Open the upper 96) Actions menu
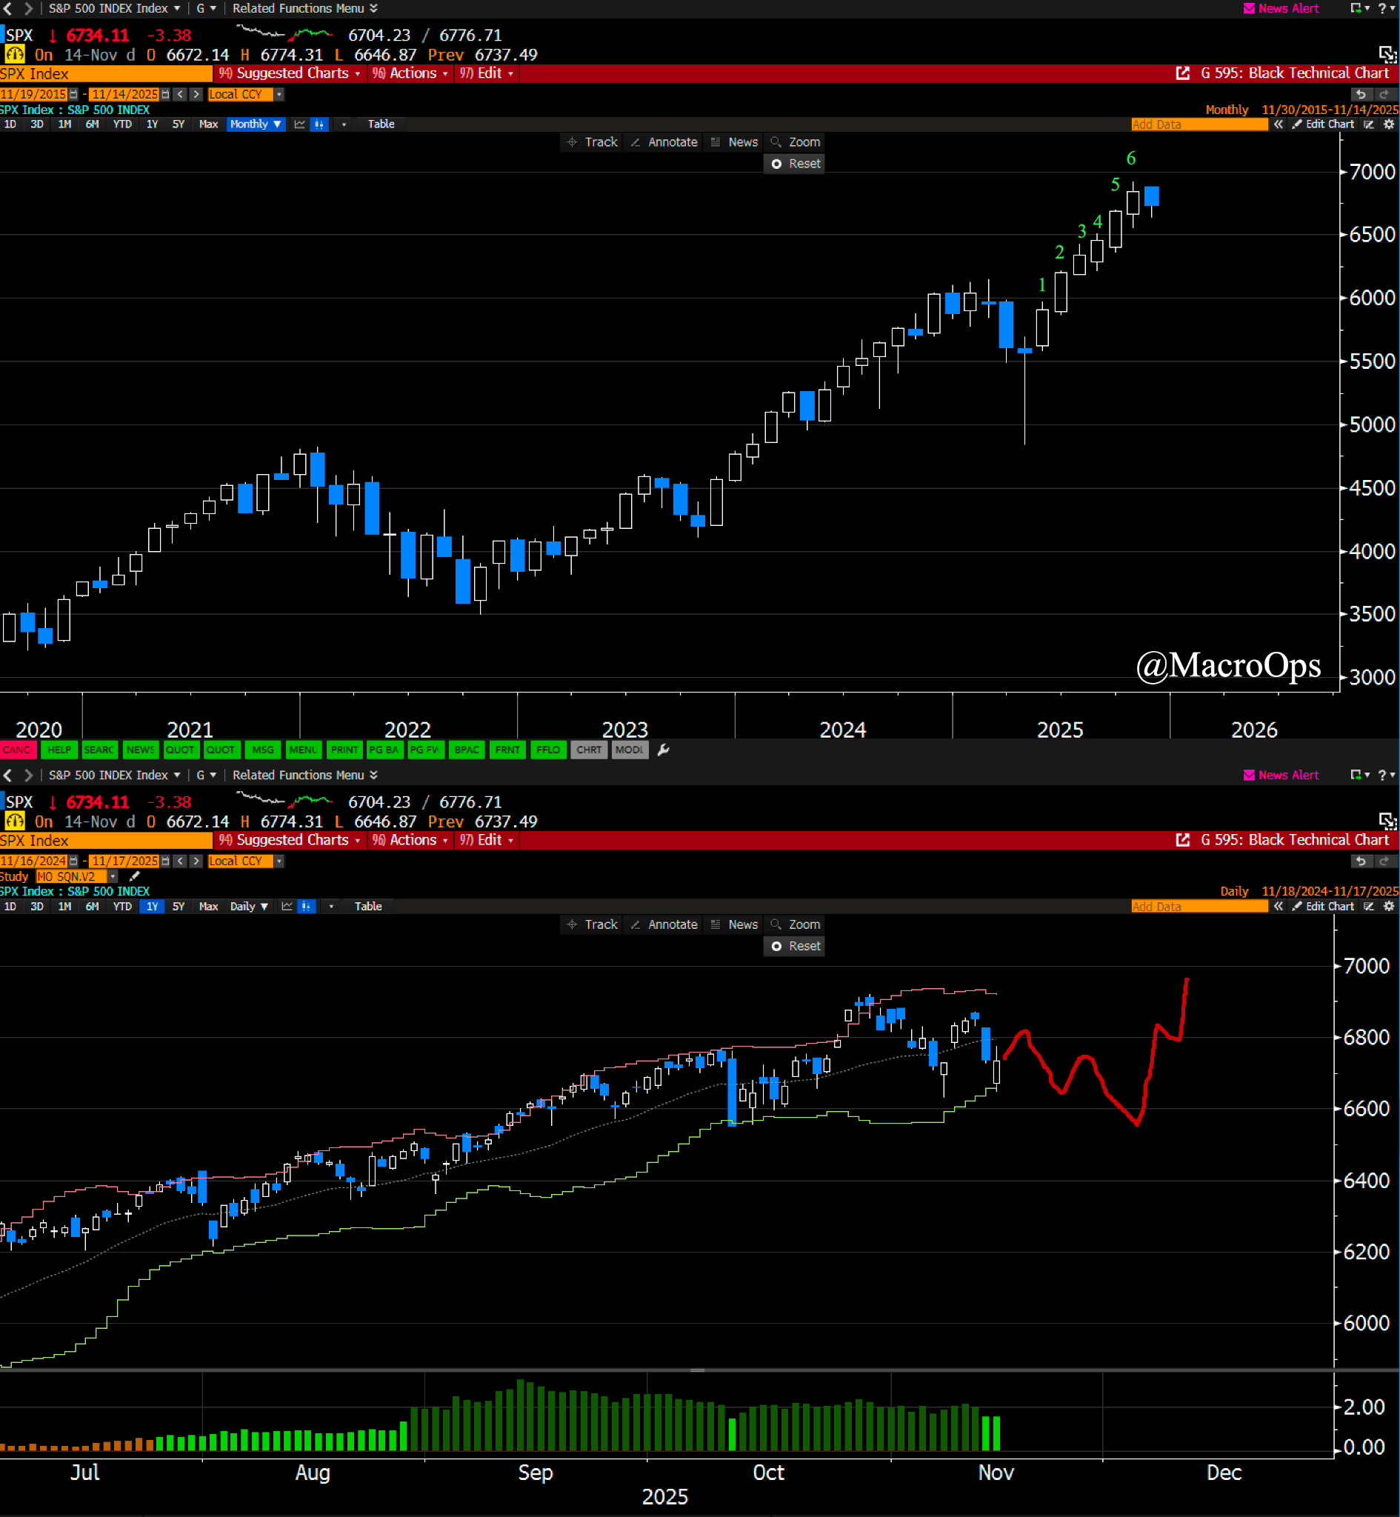The image size is (1400, 1517). point(410,73)
